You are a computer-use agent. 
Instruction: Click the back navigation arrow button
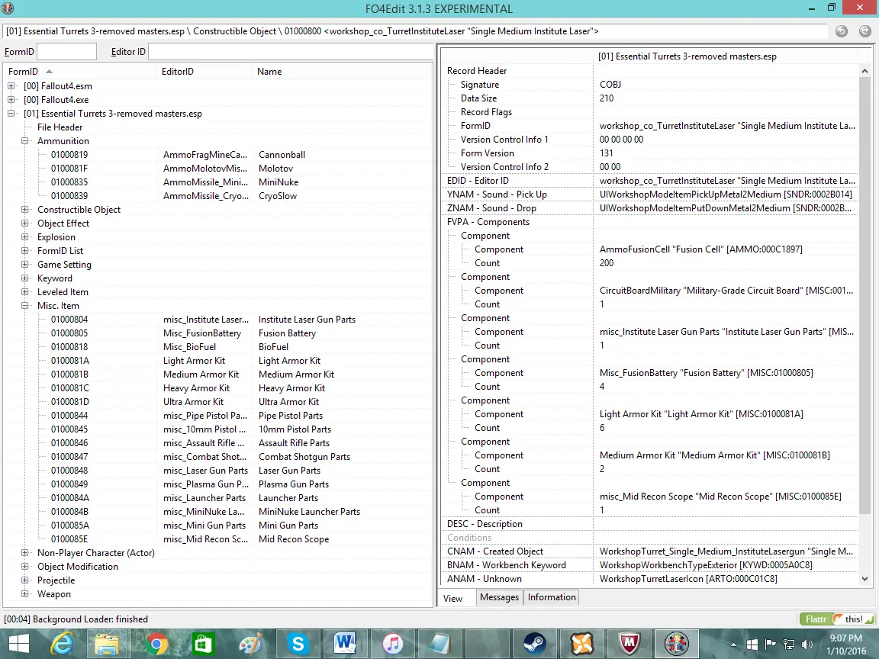click(841, 31)
